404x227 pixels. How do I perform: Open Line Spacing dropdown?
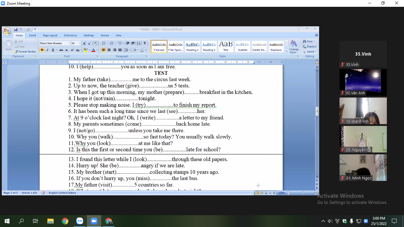point(127,50)
